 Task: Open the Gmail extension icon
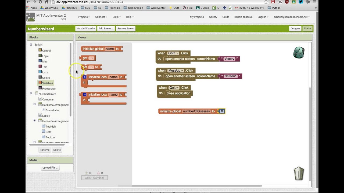tap(273, 2)
